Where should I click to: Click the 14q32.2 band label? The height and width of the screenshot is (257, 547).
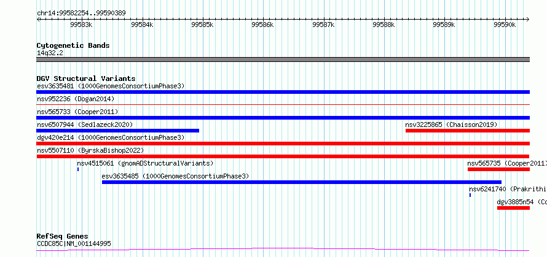click(x=50, y=53)
